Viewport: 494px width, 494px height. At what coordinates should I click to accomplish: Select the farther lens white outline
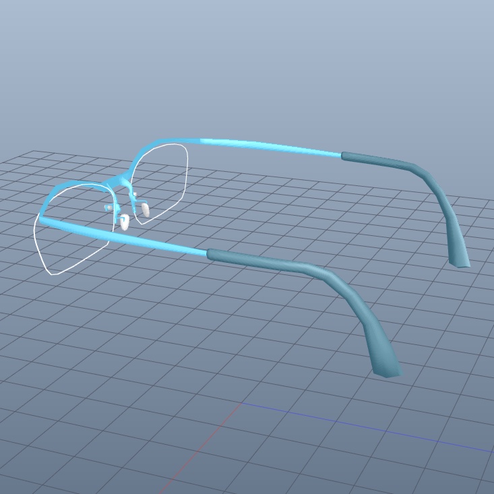click(159, 184)
